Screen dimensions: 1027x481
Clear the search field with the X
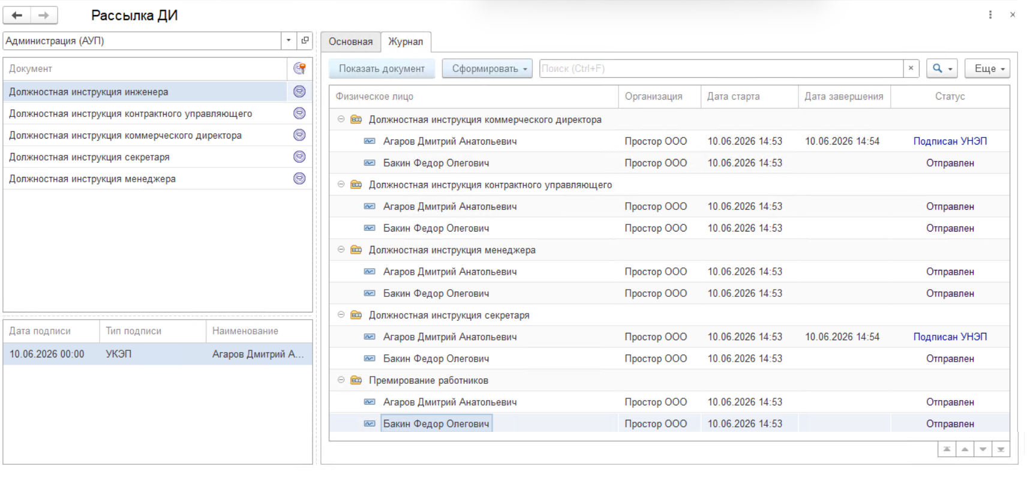[911, 68]
